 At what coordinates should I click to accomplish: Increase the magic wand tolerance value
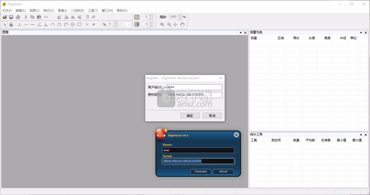click(x=115, y=23)
